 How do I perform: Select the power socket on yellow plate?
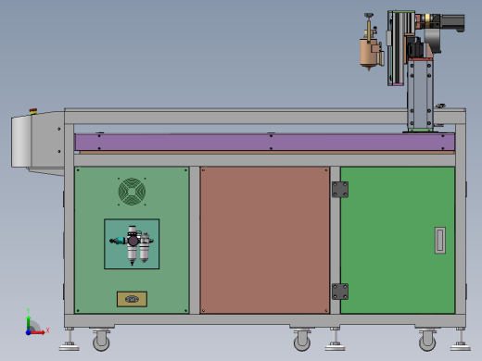point(132,299)
